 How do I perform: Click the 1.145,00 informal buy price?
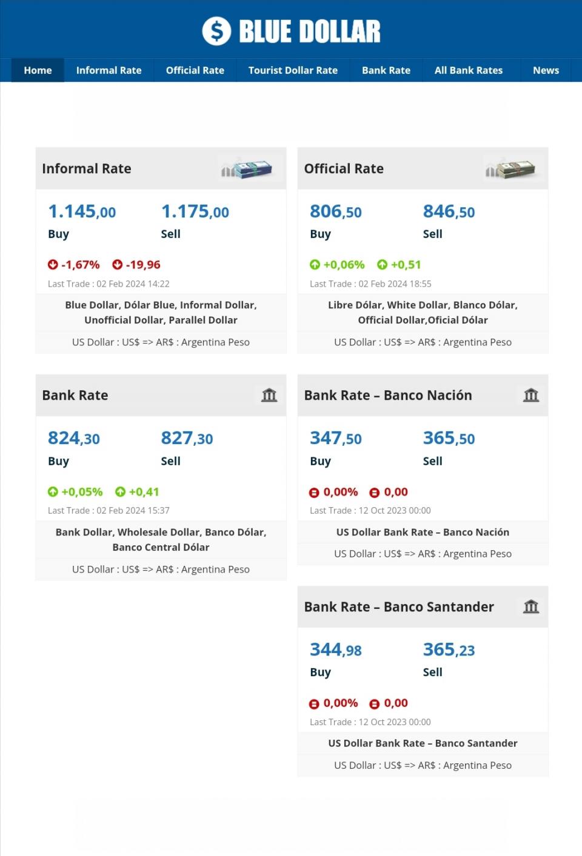click(82, 211)
